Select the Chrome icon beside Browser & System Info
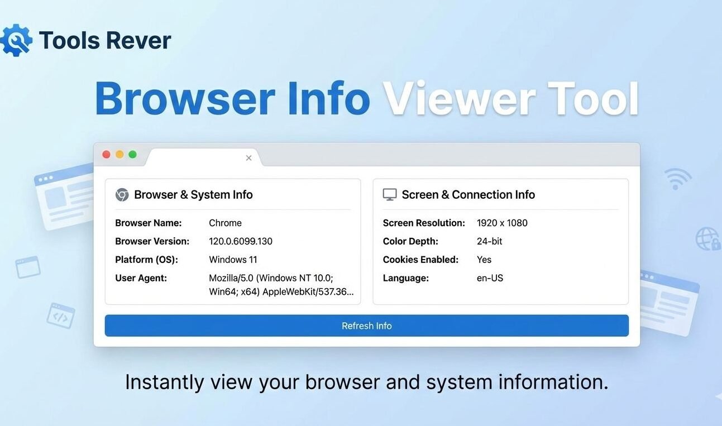This screenshot has height=426, width=722. pyautogui.click(x=122, y=194)
